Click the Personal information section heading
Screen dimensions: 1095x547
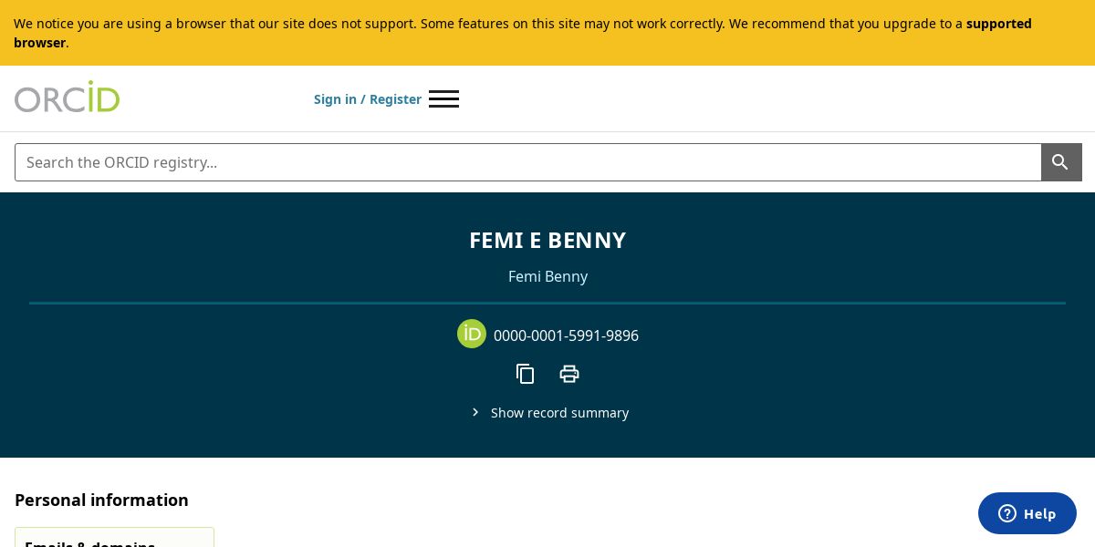coord(101,500)
